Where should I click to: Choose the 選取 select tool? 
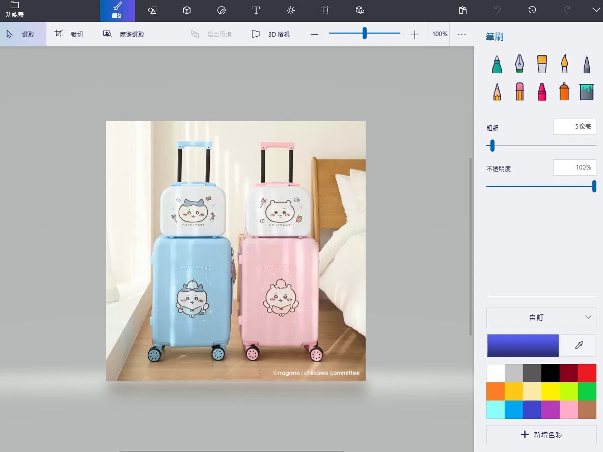23,34
